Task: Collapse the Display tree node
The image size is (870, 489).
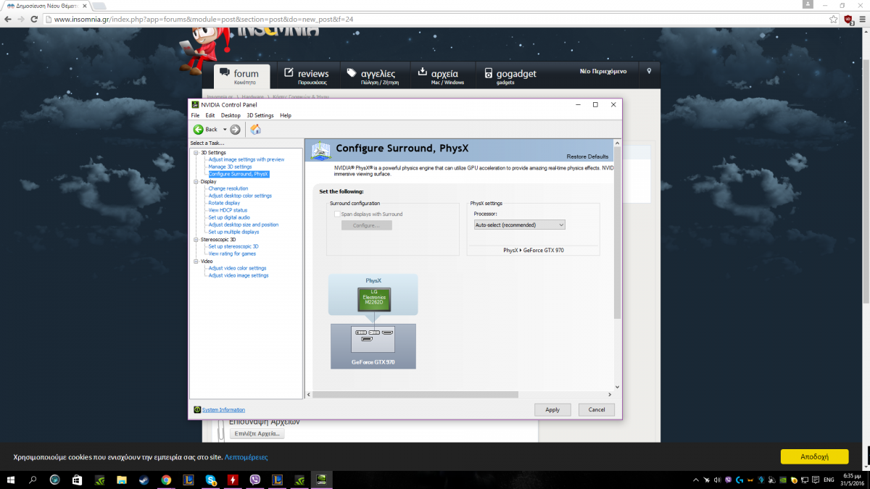Action: [196, 182]
